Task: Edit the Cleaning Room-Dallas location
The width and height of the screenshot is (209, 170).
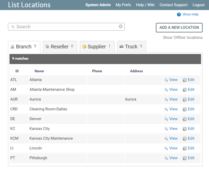Action: pyautogui.click(x=191, y=109)
